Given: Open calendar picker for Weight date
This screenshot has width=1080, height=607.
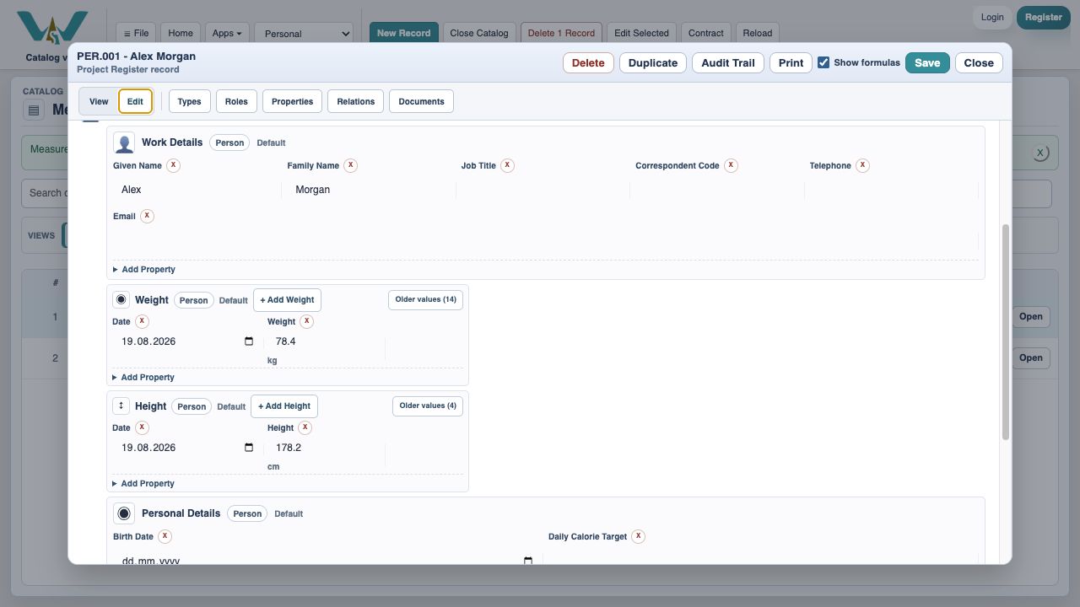Looking at the screenshot, I should 249,341.
